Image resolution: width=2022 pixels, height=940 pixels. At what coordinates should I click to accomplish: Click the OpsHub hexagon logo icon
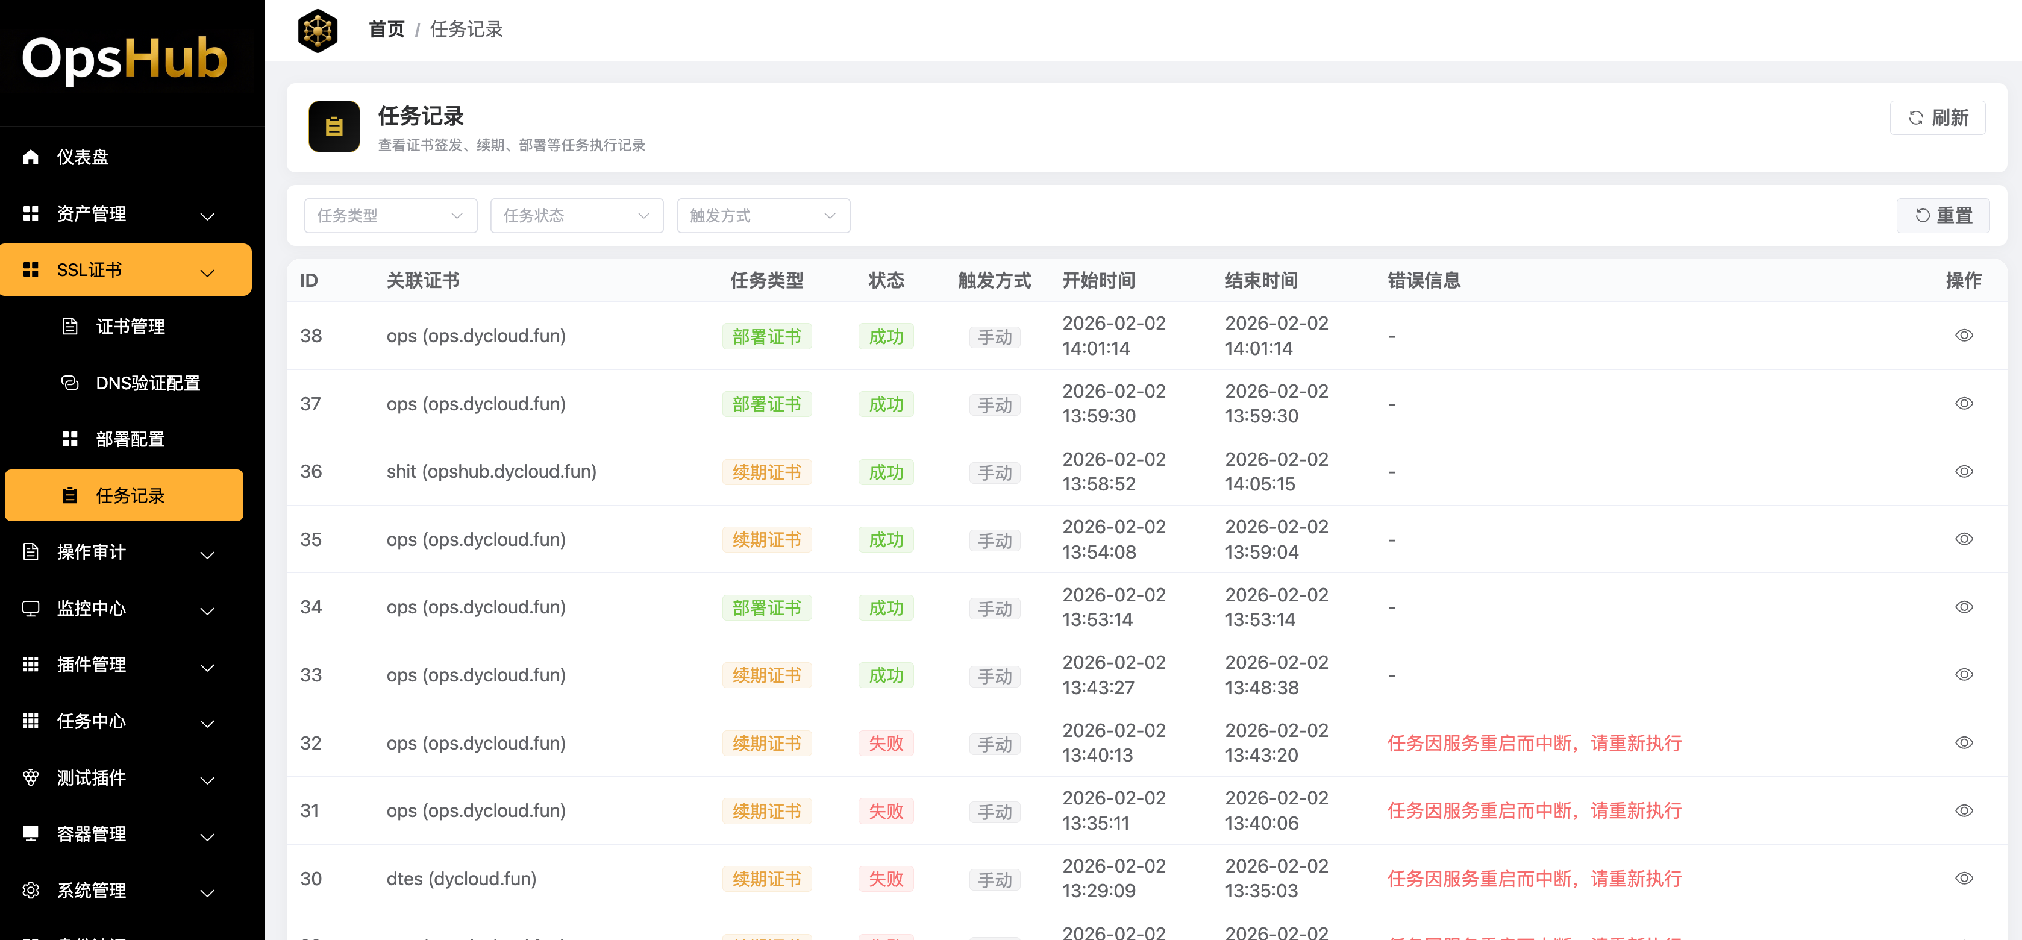(317, 31)
